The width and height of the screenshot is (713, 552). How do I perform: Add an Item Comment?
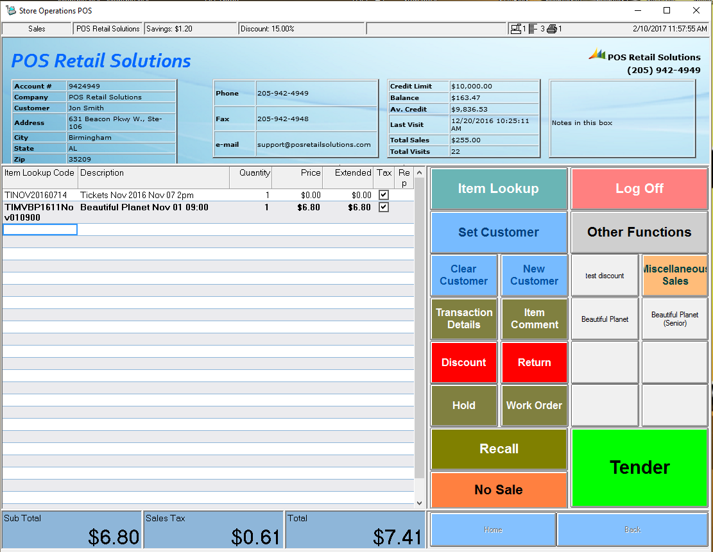[x=535, y=319]
